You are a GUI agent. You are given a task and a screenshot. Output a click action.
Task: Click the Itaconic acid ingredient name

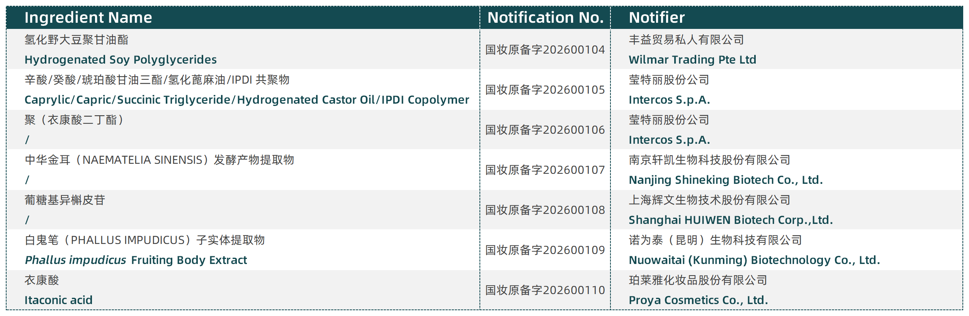(58, 300)
